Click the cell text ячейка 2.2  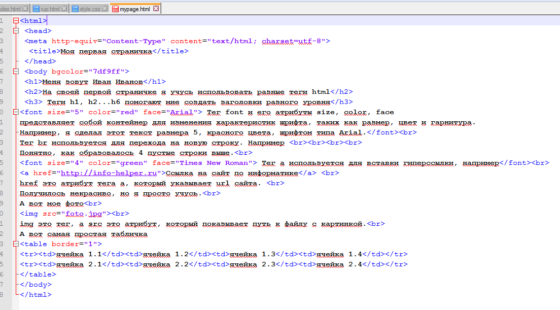[x=166, y=264]
